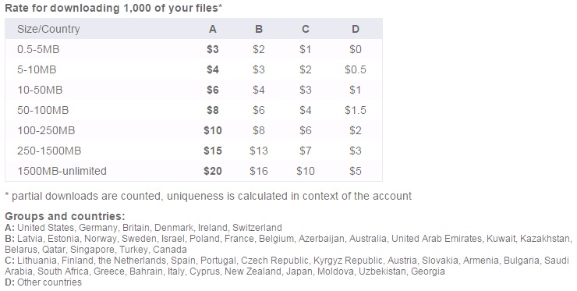
Task: Click the Size/Country column header
Action: (48, 29)
